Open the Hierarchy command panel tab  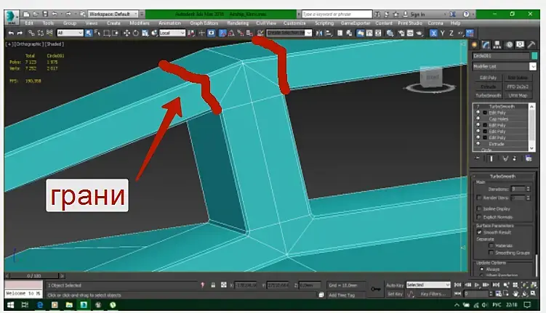(497, 45)
